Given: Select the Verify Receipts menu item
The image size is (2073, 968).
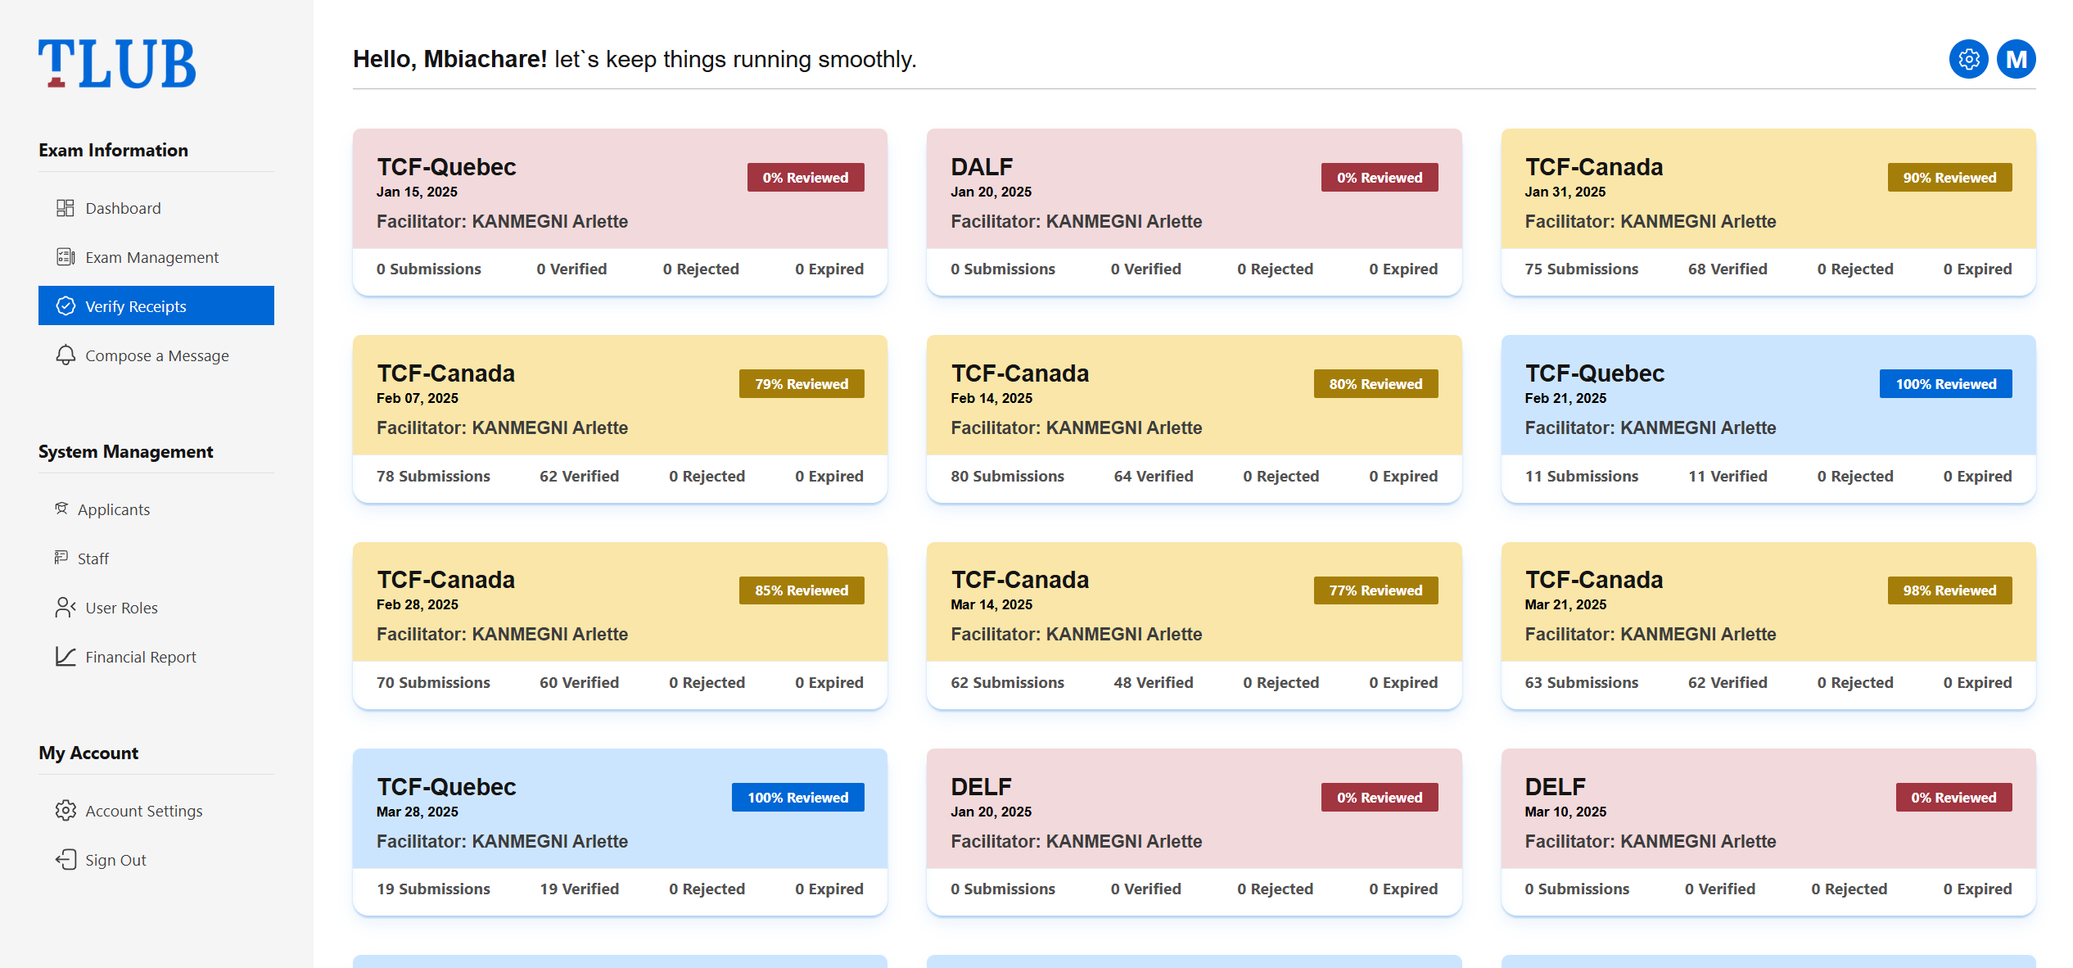Looking at the screenshot, I should tap(156, 305).
